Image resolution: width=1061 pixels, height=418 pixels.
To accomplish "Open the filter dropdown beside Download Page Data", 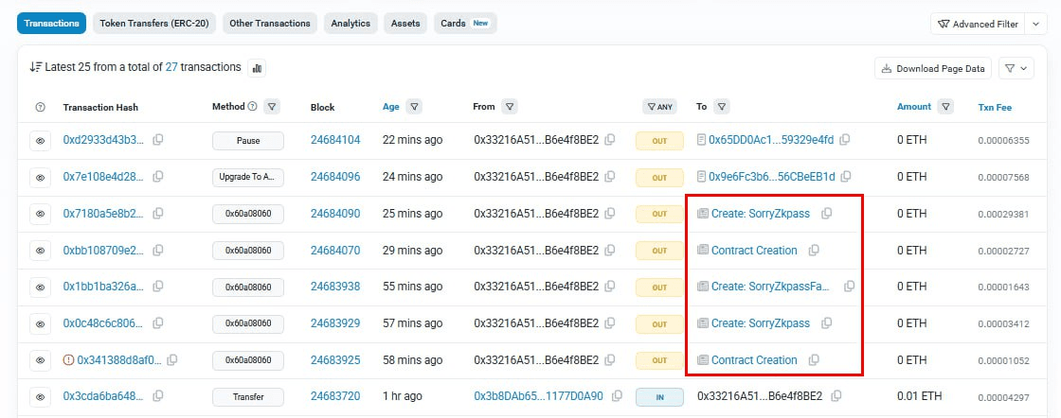I will (1016, 68).
